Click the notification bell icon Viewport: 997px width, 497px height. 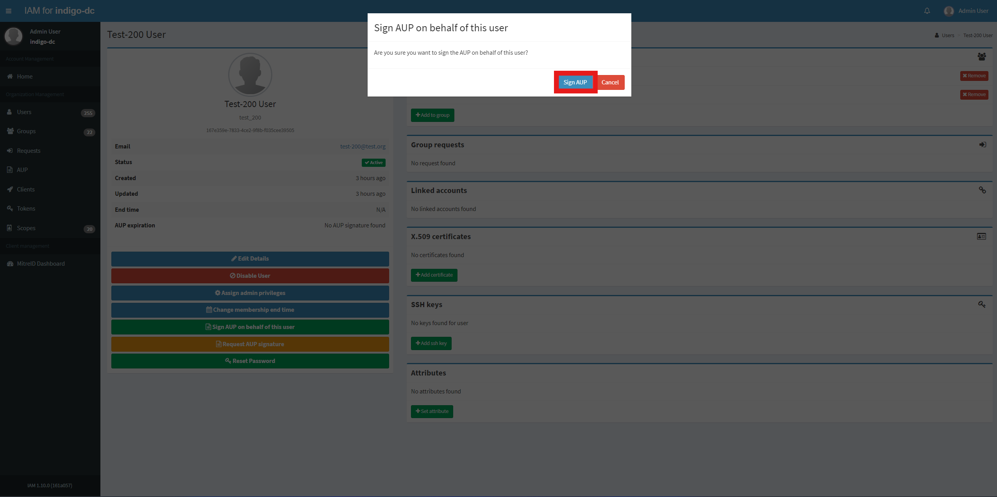point(927,11)
